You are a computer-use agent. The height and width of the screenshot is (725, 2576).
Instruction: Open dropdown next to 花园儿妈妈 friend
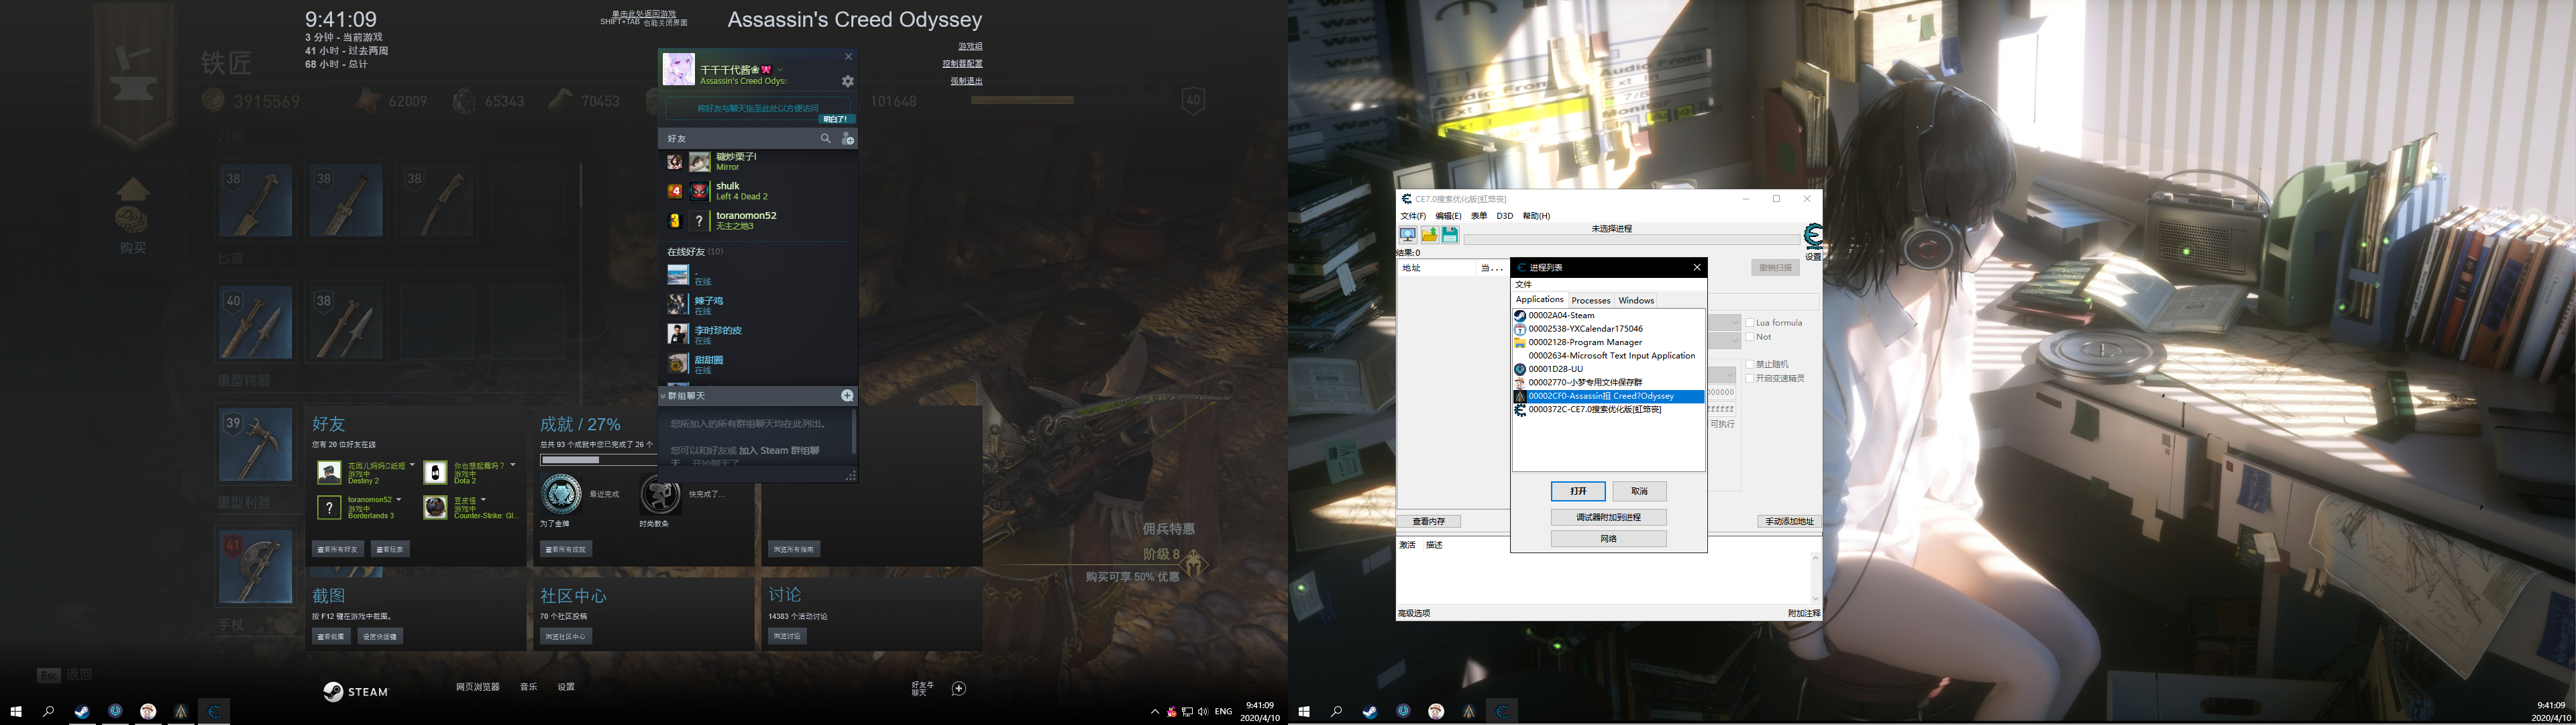412,465
